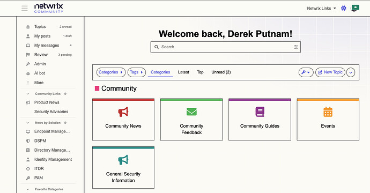Image resolution: width=370 pixels, height=193 pixels.
Task: Click the PAM key icon
Action: (28, 178)
